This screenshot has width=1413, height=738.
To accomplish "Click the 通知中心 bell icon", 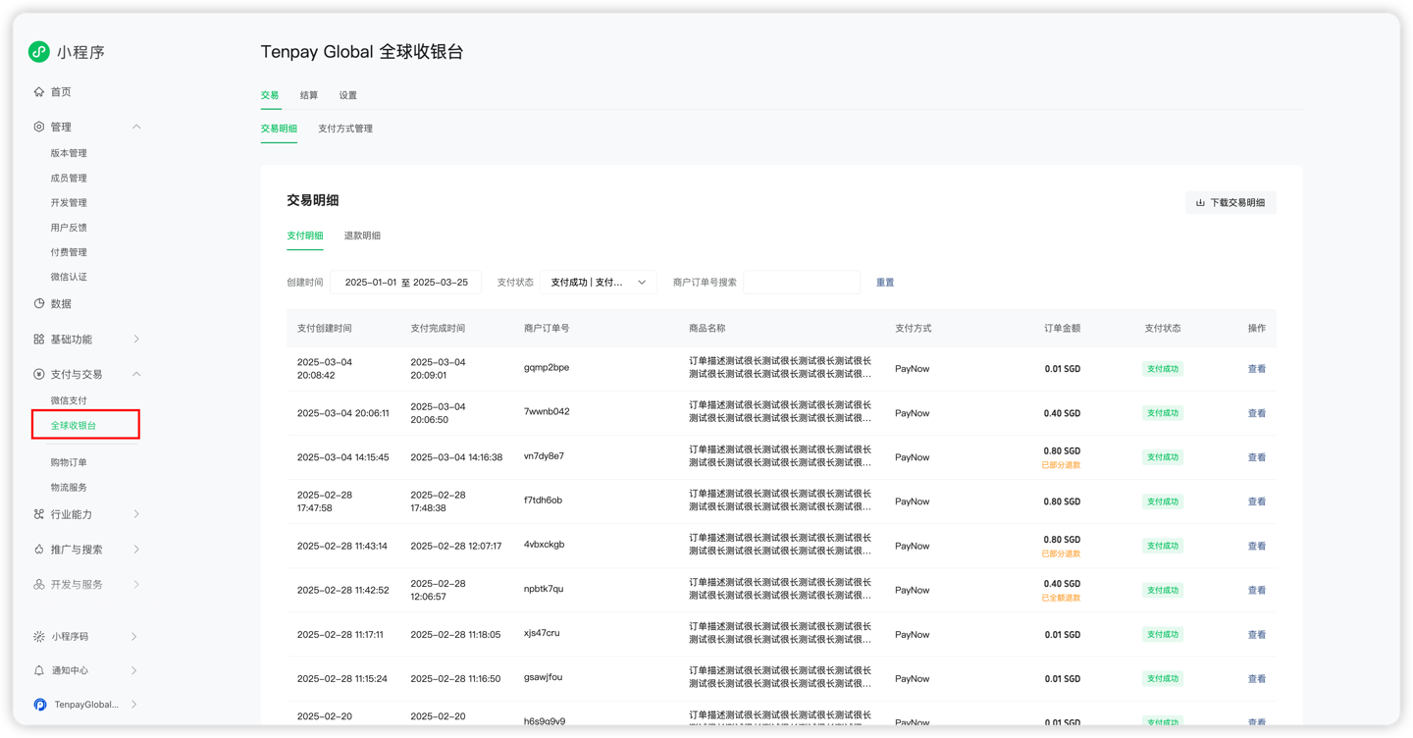I will [x=39, y=671].
